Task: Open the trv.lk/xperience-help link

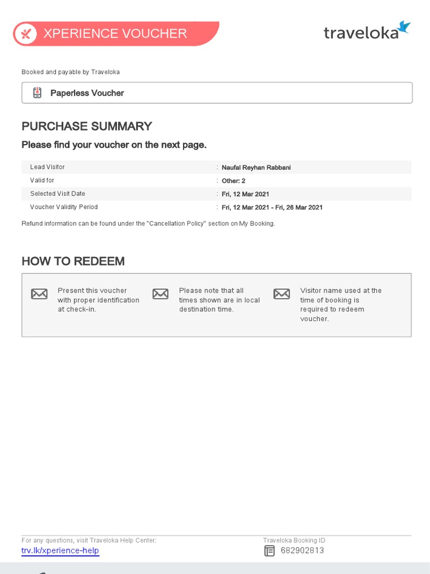Action: click(60, 550)
